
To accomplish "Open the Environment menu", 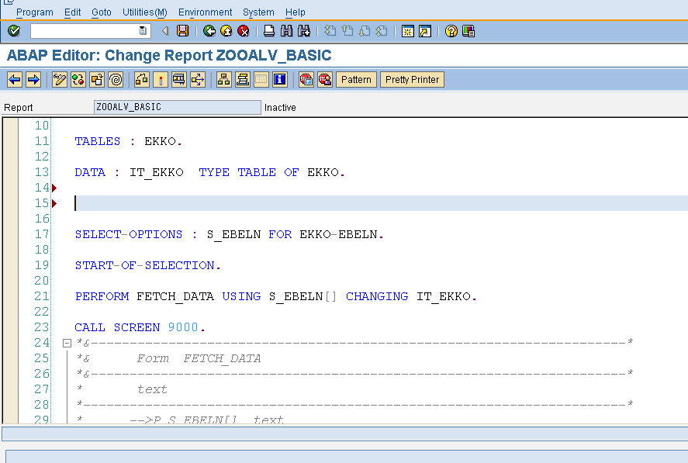I will coord(205,12).
